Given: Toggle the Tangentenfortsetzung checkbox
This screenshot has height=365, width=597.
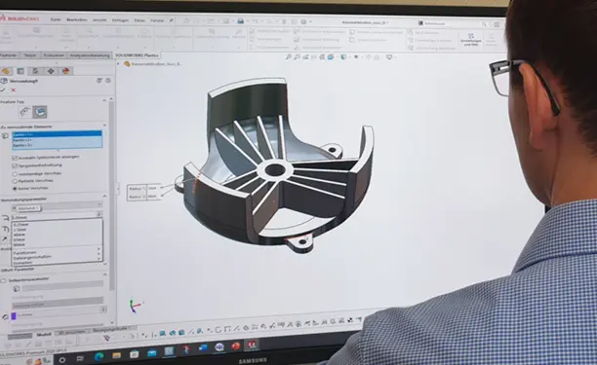Looking at the screenshot, I should 15,166.
